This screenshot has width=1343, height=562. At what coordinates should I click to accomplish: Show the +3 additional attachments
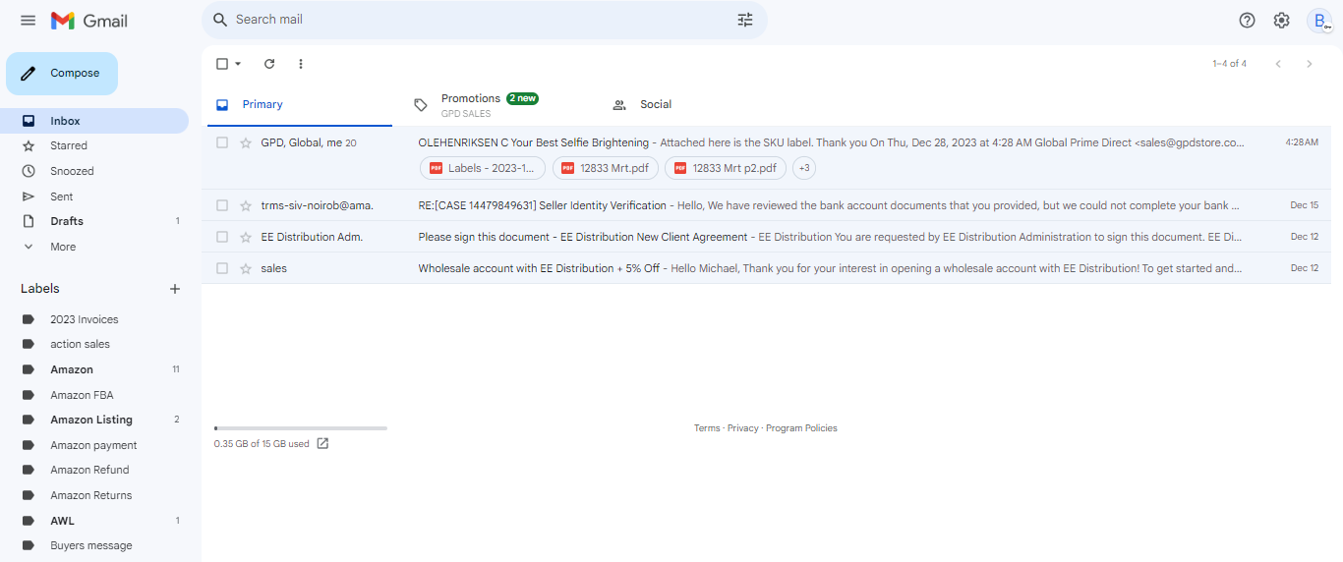(x=804, y=168)
